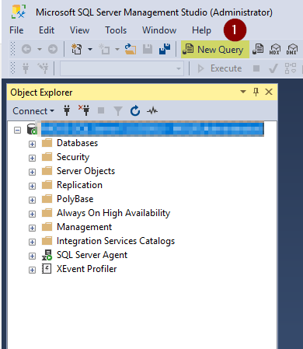Click the Save icon
303x349 pixels.
[148, 49]
